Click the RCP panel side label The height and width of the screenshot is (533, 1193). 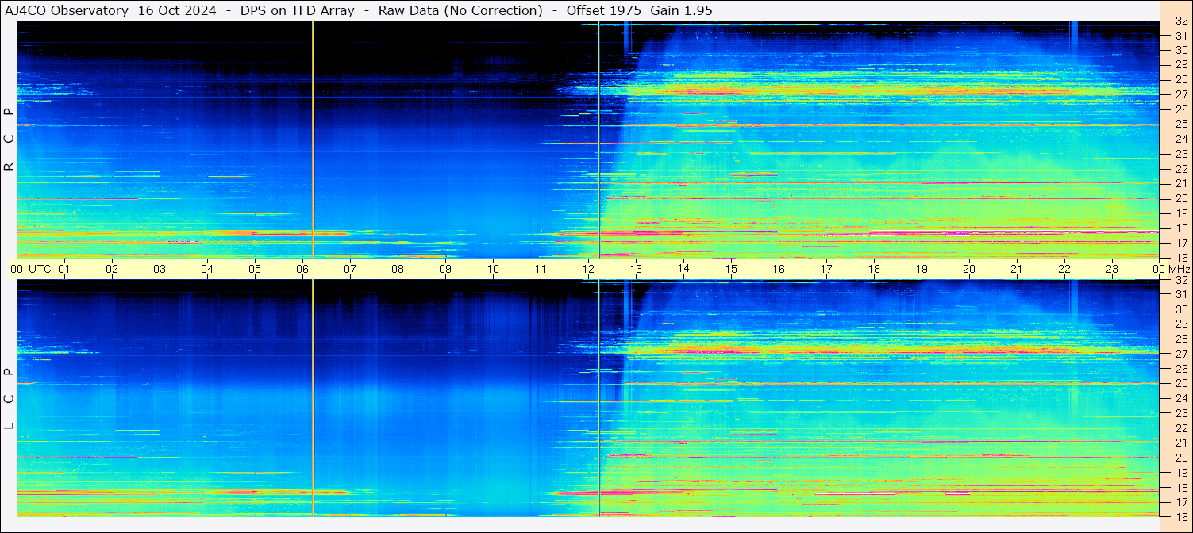pyautogui.click(x=9, y=139)
